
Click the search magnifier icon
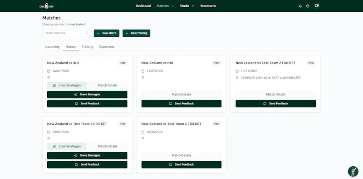pos(87,33)
